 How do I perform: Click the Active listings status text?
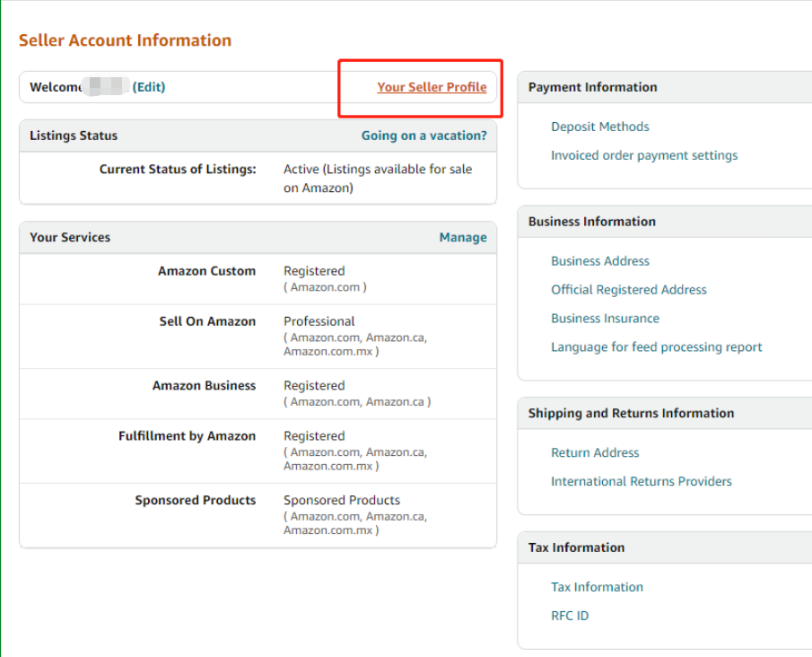tap(378, 179)
